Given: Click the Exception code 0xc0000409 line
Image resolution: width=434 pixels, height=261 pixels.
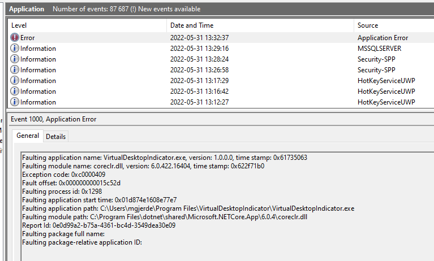Looking at the screenshot, I should 64,175.
